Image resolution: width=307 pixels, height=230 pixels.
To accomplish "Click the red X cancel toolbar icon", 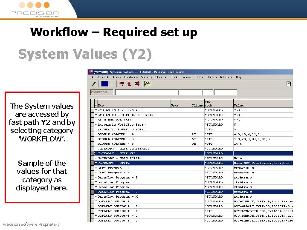I will point(137,84).
